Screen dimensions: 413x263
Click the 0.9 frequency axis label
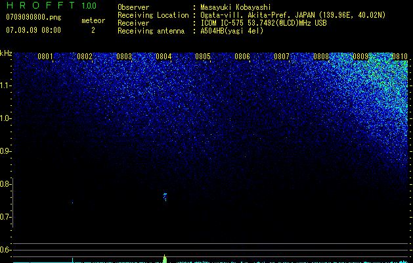(x=5, y=151)
